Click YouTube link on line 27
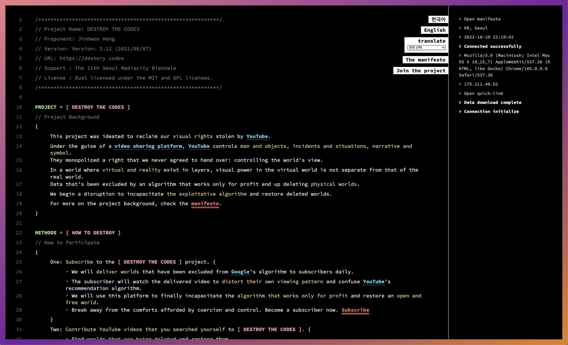568x345 pixels. (373, 282)
